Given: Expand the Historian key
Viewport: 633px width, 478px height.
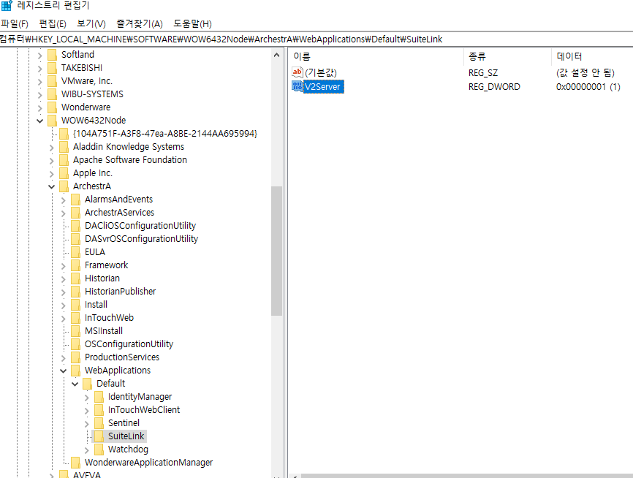Looking at the screenshot, I should [x=63, y=279].
